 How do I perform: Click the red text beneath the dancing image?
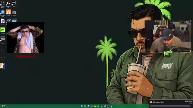pyautogui.click(x=26, y=57)
